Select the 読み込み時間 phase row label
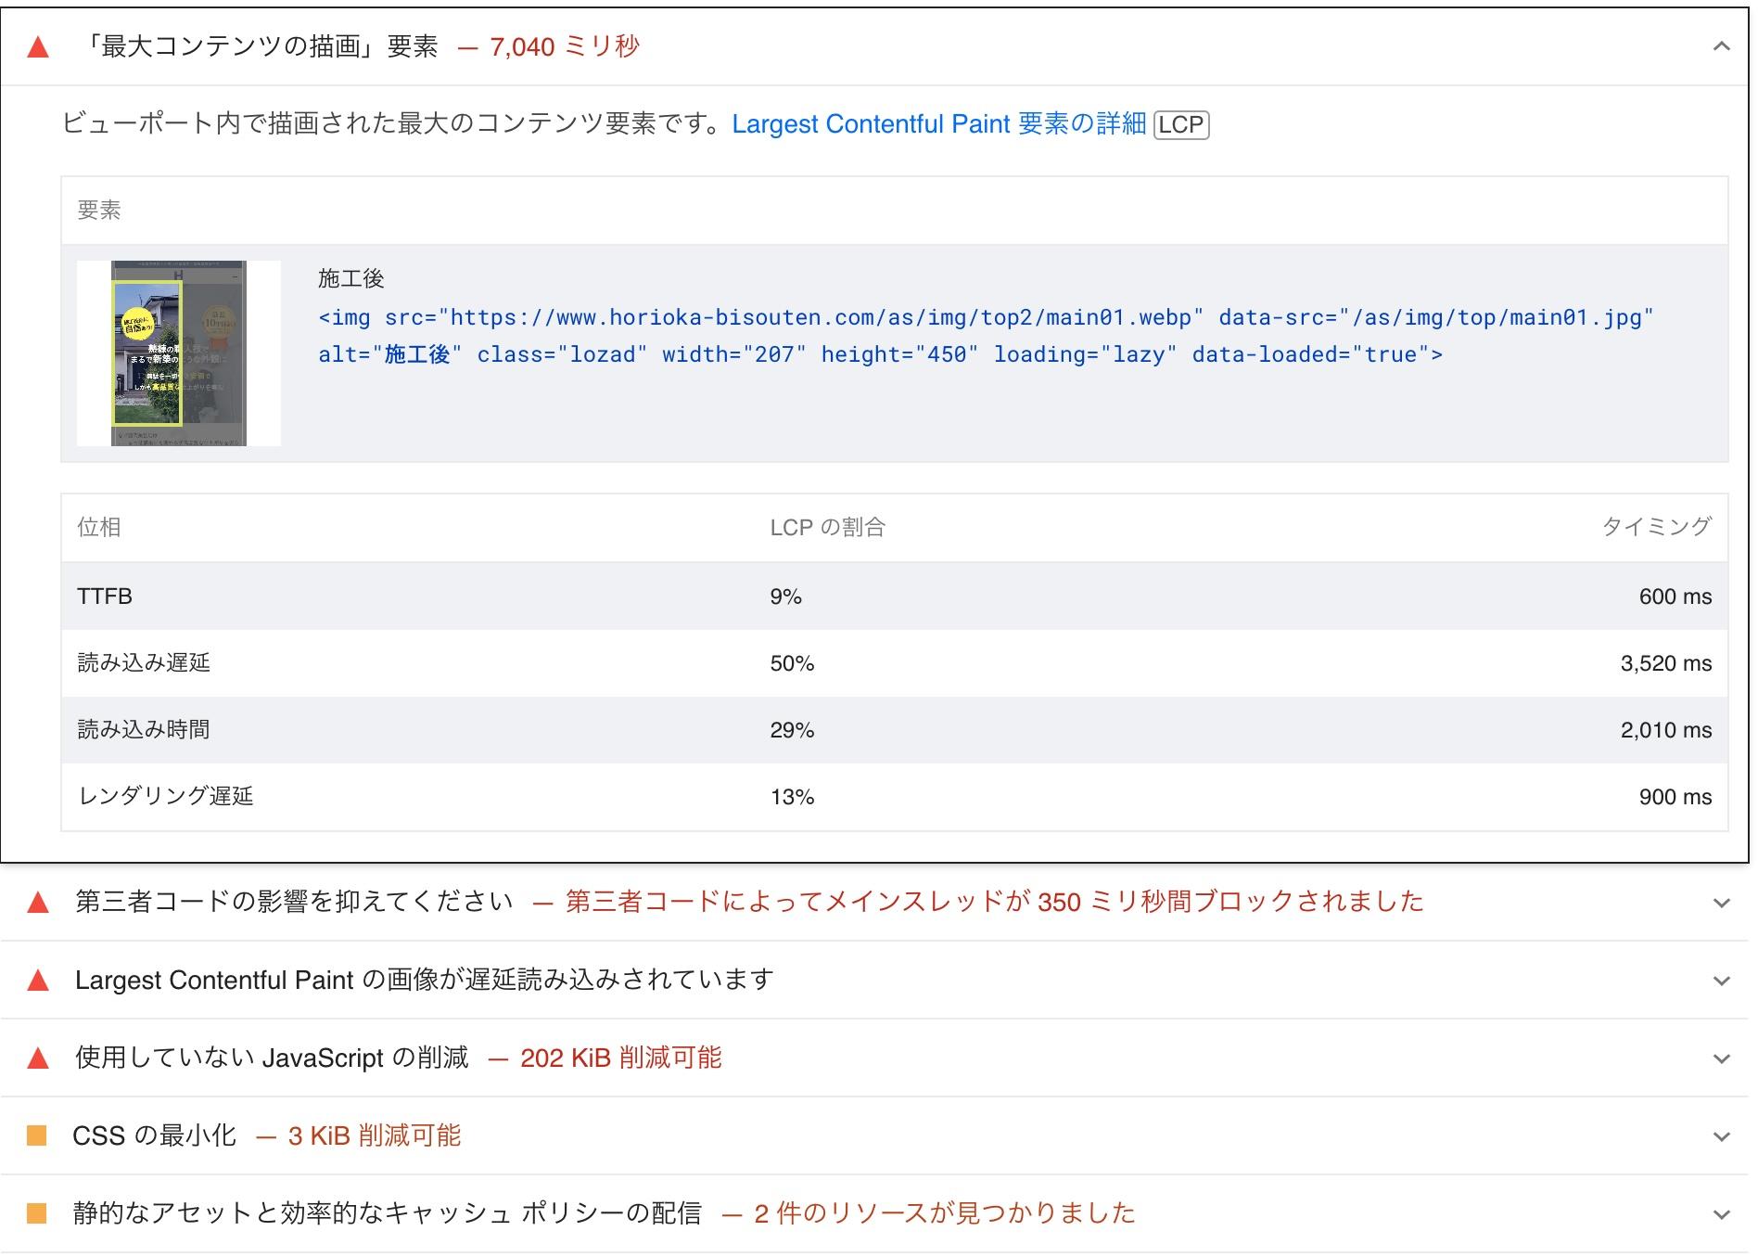The width and height of the screenshot is (1758, 1257). (x=144, y=730)
